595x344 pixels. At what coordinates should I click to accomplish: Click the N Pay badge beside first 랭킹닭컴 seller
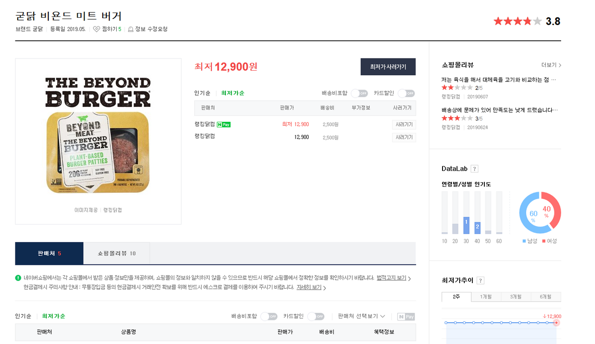pos(224,124)
